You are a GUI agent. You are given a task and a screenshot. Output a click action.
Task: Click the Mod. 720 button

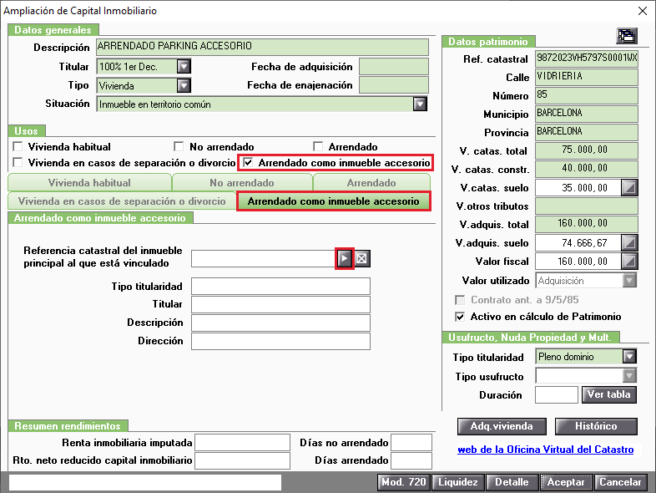[x=404, y=482]
